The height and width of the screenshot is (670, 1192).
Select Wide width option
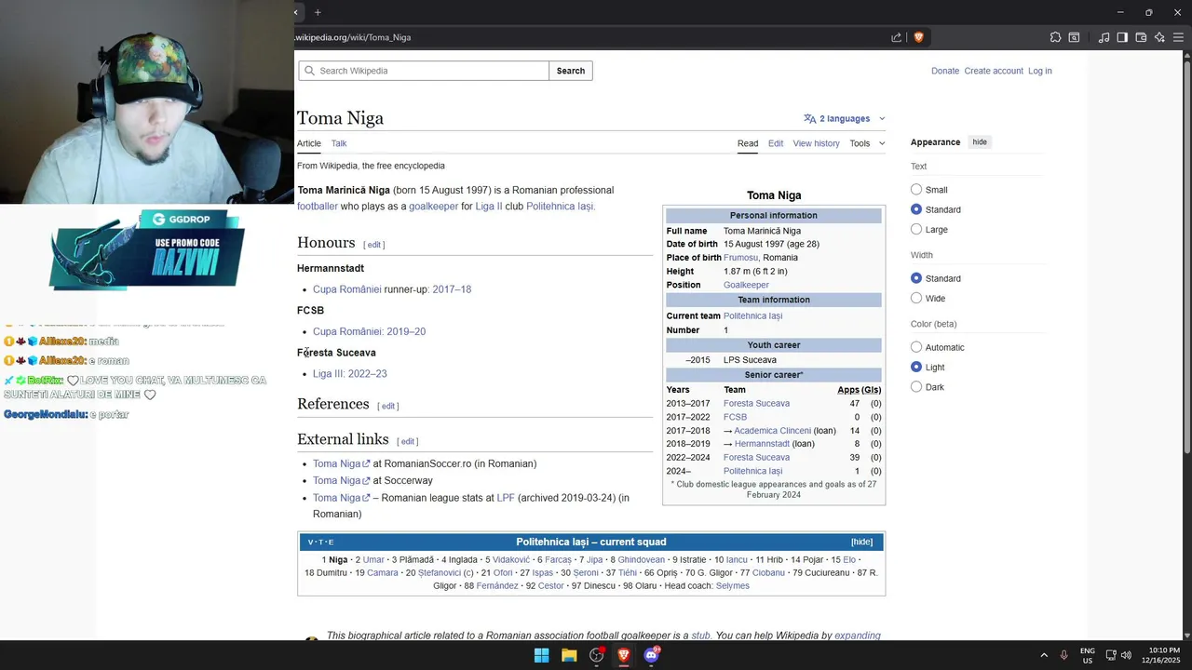(916, 298)
